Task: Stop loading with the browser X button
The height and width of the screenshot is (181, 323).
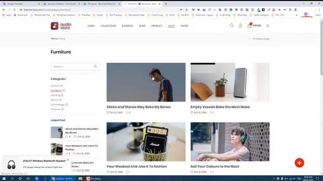Action: [15, 10]
